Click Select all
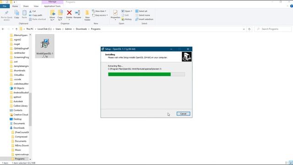293x165 pixels. pyautogui.click(x=141, y=11)
